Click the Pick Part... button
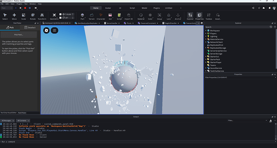Screen dimensions: 277x148 pos(18,34)
